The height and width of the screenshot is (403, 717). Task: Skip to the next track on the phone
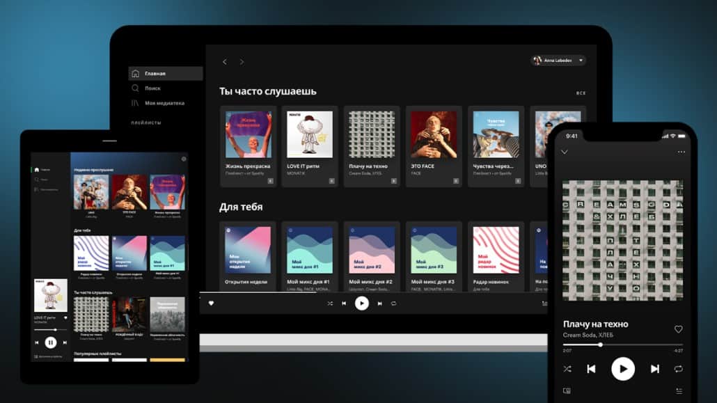[654, 369]
